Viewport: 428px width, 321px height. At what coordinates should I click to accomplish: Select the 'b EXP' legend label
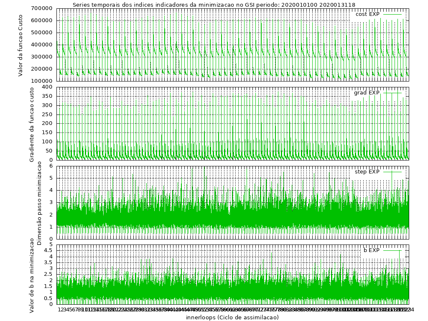tap(371, 250)
